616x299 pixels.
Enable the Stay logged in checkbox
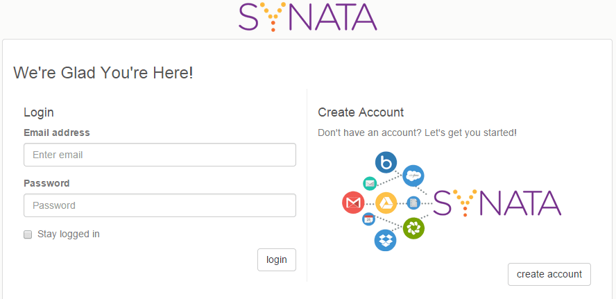pos(28,234)
